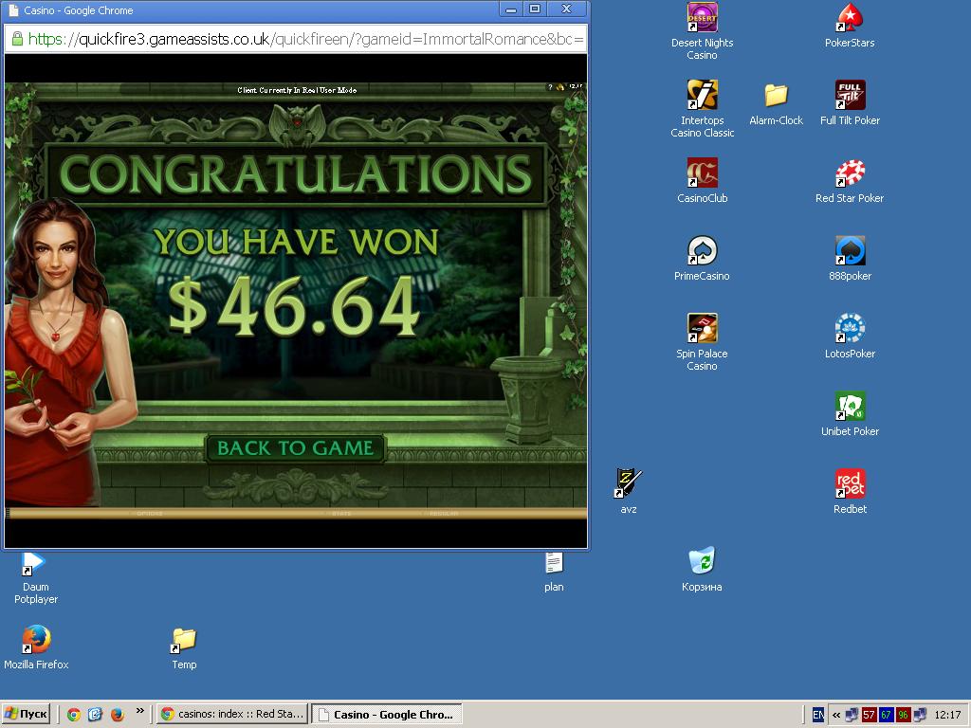Open Regular on the game's bottom bar
The height and width of the screenshot is (728, 971).
(x=444, y=514)
